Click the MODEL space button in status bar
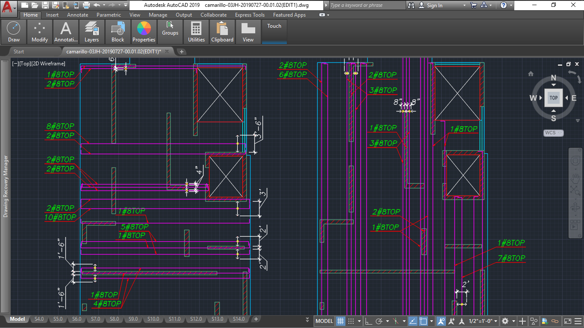The image size is (584, 328). 324,321
